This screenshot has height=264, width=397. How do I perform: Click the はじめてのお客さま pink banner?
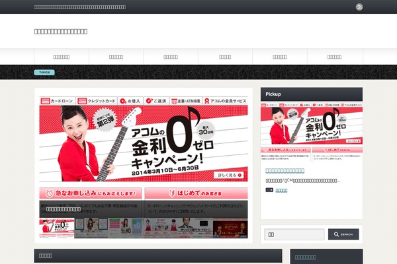[x=197, y=193]
